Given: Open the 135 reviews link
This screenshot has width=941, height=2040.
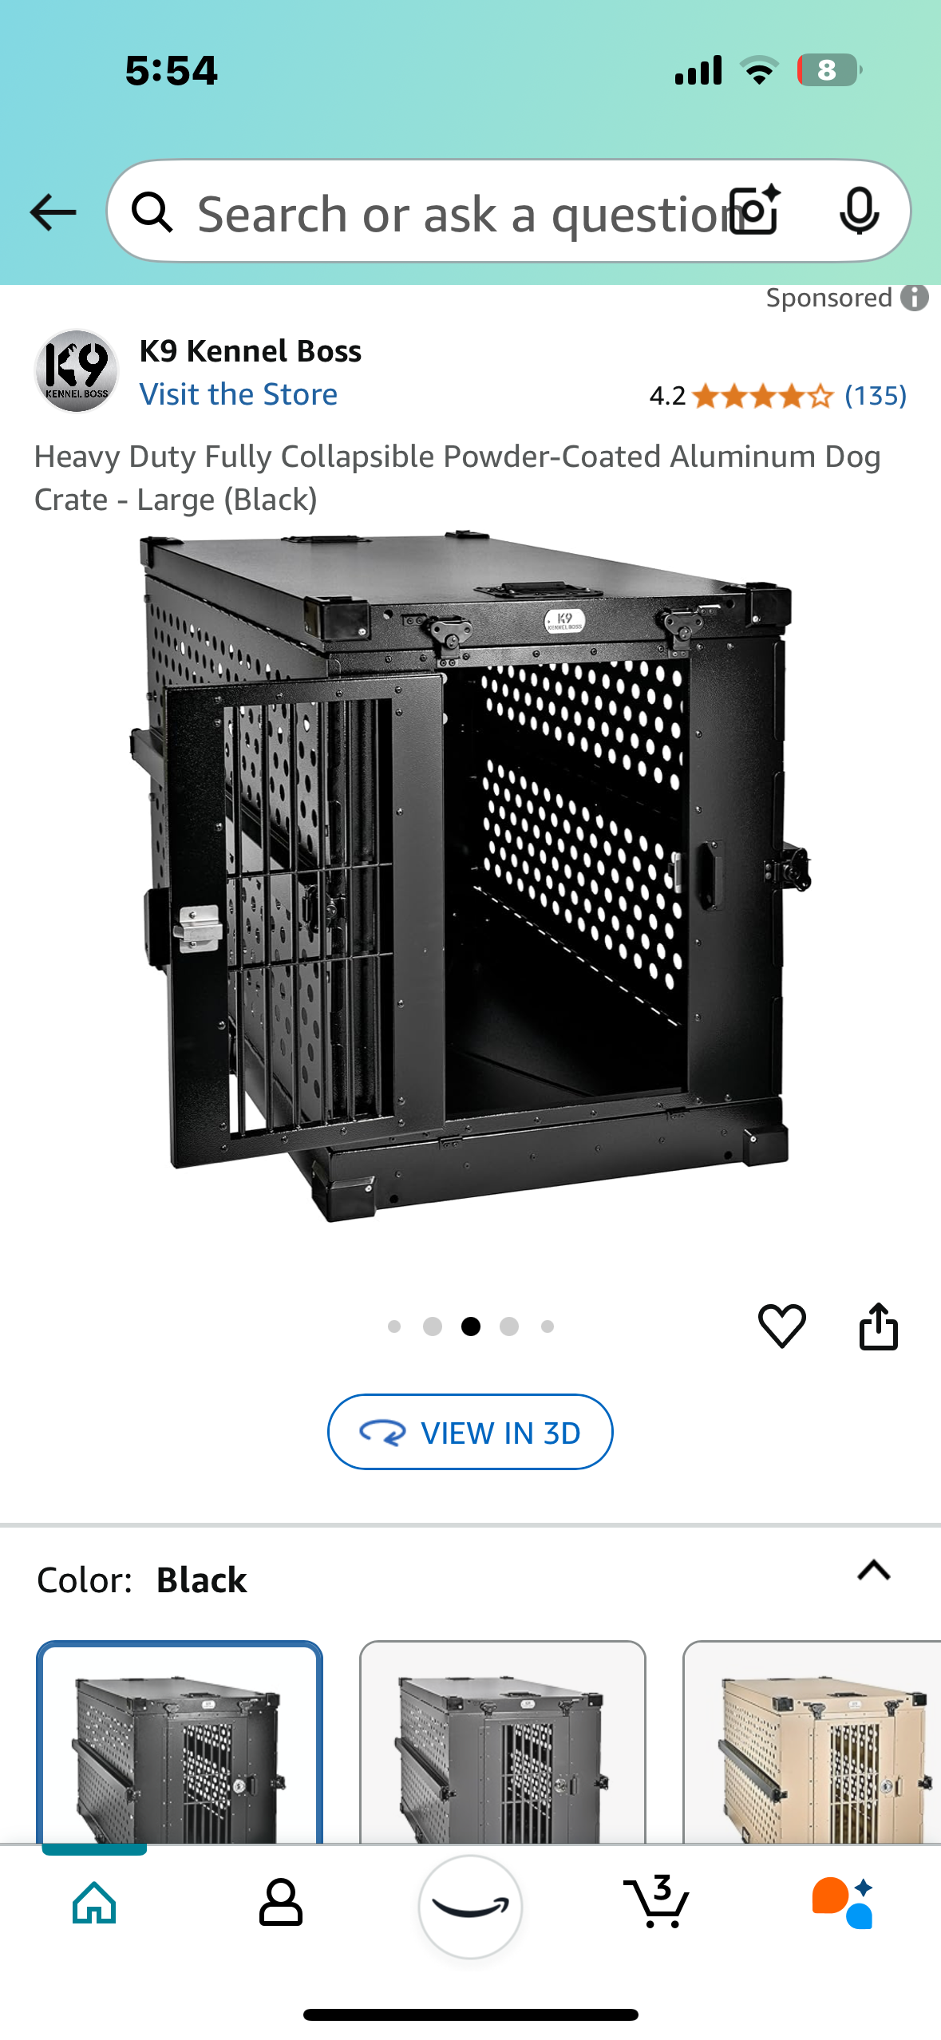Looking at the screenshot, I should point(876,396).
